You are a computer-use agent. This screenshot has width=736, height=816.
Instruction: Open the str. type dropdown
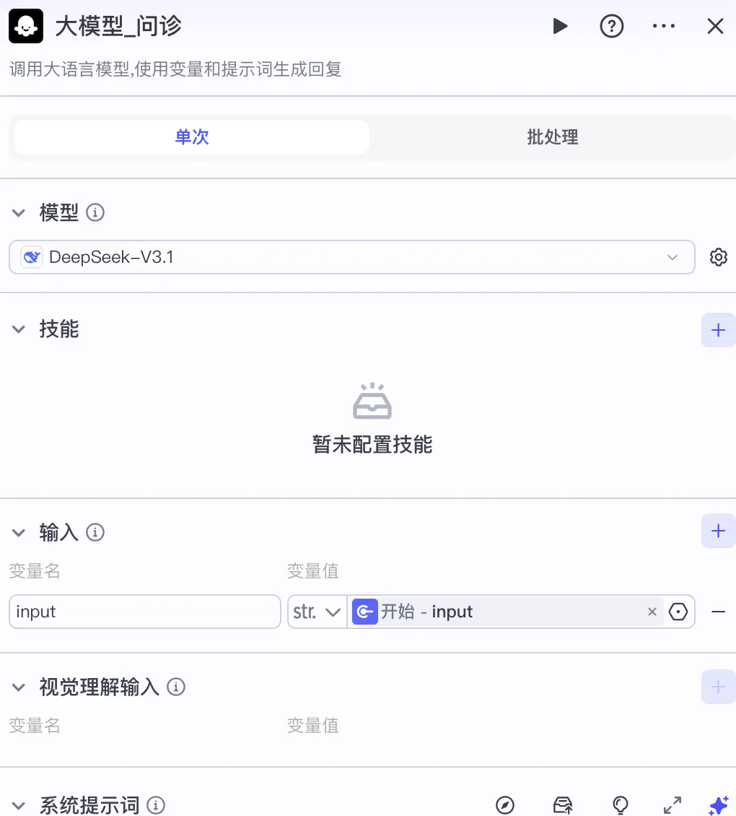(317, 612)
